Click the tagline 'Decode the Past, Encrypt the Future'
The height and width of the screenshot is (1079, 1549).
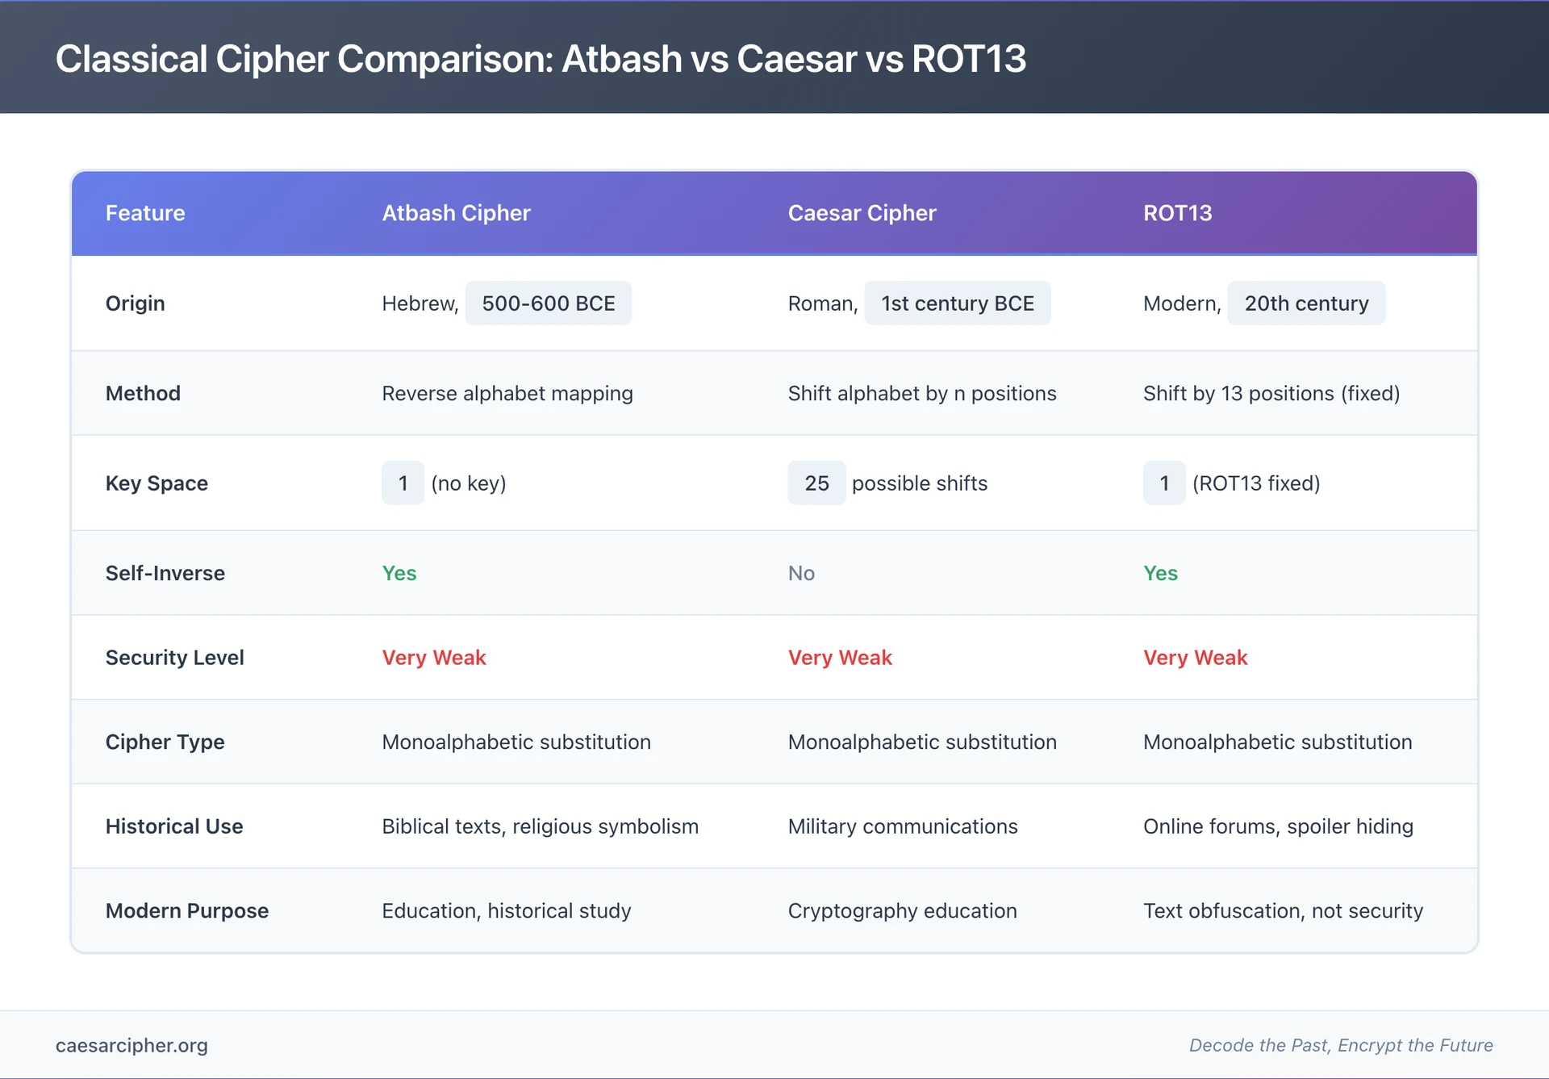click(x=1340, y=1045)
